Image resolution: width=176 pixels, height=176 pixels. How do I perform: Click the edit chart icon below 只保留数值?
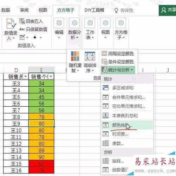tap(22, 37)
